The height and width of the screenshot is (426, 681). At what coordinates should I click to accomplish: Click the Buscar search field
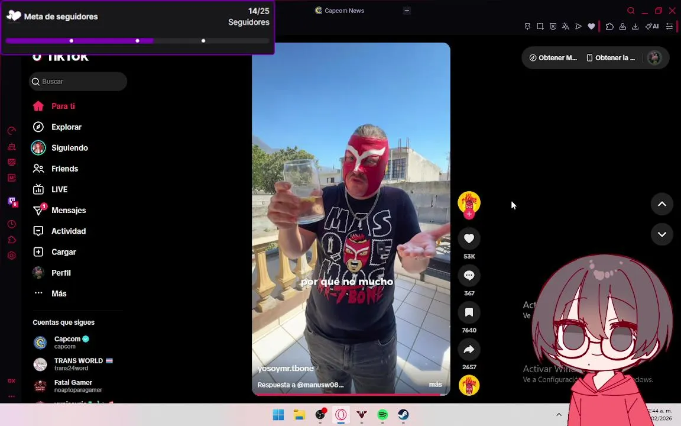point(78,81)
